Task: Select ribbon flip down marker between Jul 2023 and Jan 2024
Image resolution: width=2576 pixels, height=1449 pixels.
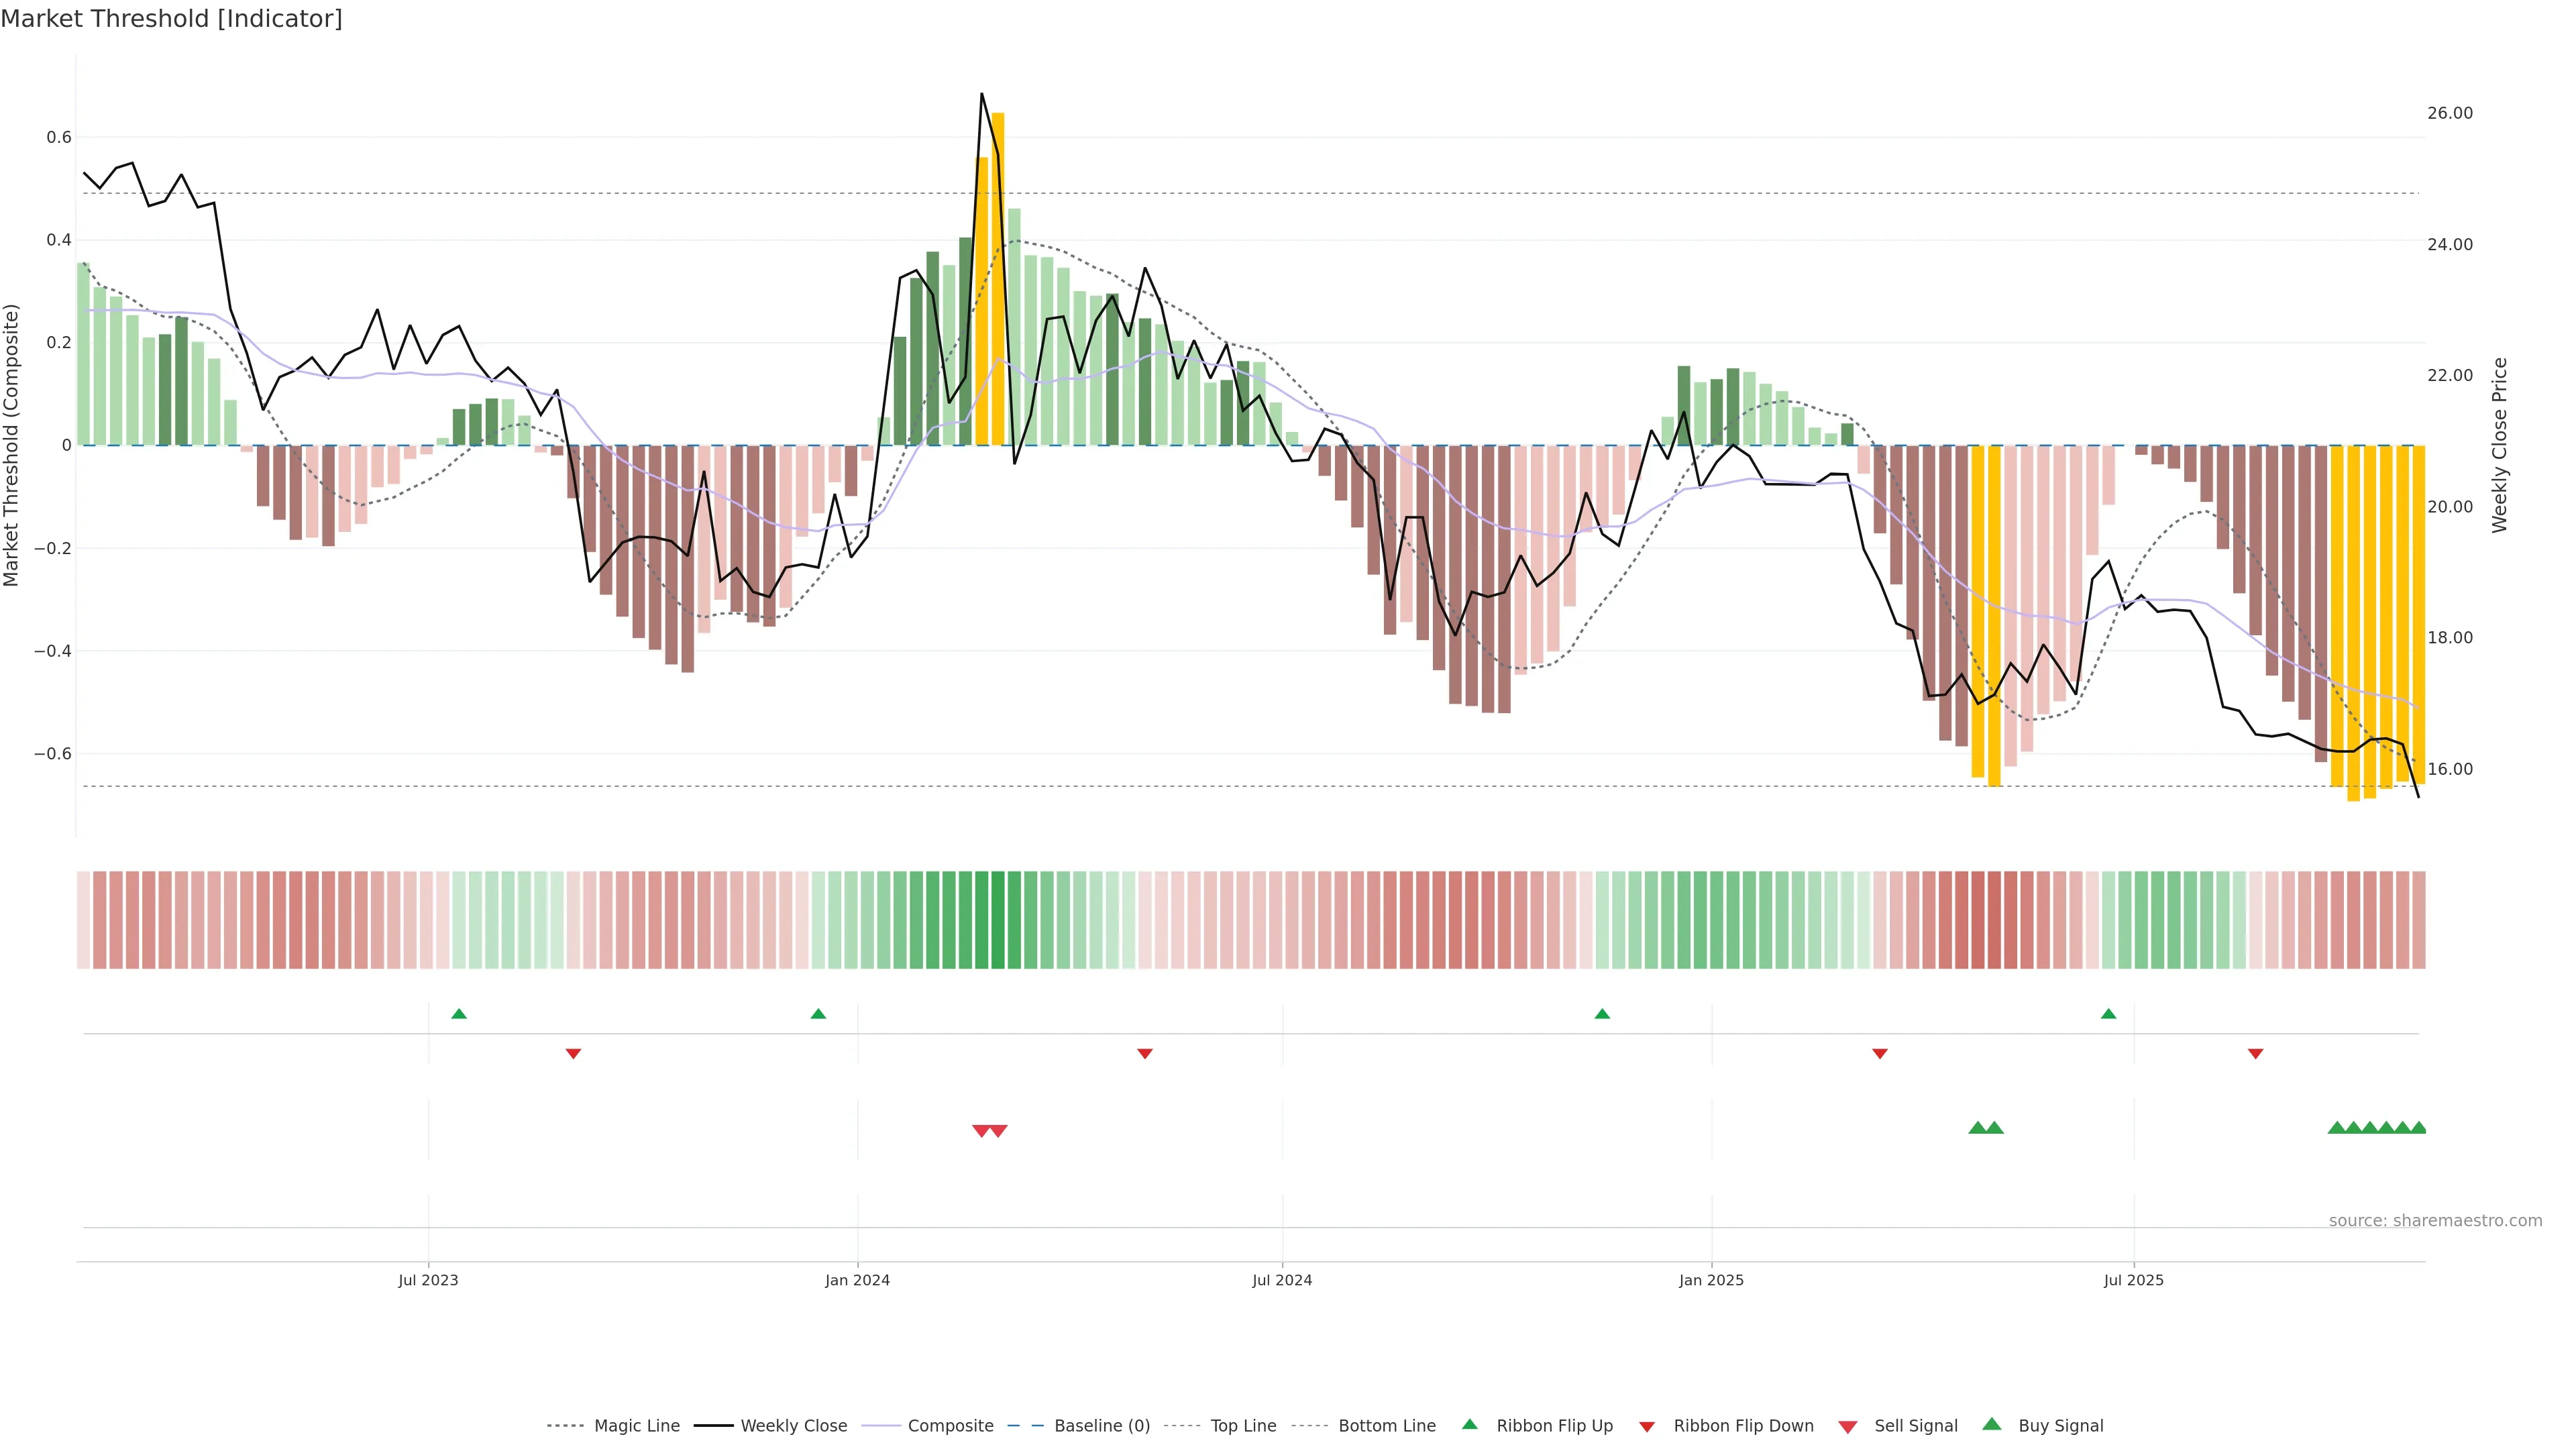Action: 573,1053
